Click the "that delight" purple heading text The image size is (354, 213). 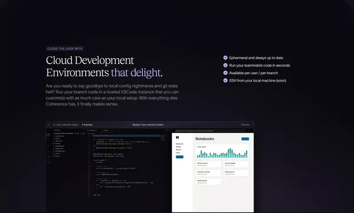click(x=136, y=73)
